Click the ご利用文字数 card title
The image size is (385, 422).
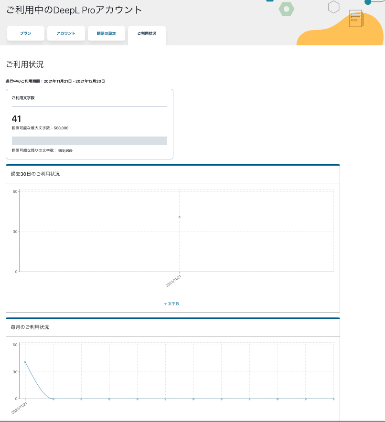(23, 98)
